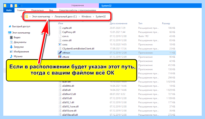205x119 pixels.
Task: Open Быстрый доступ in navigation pane
Action: (x=21, y=26)
